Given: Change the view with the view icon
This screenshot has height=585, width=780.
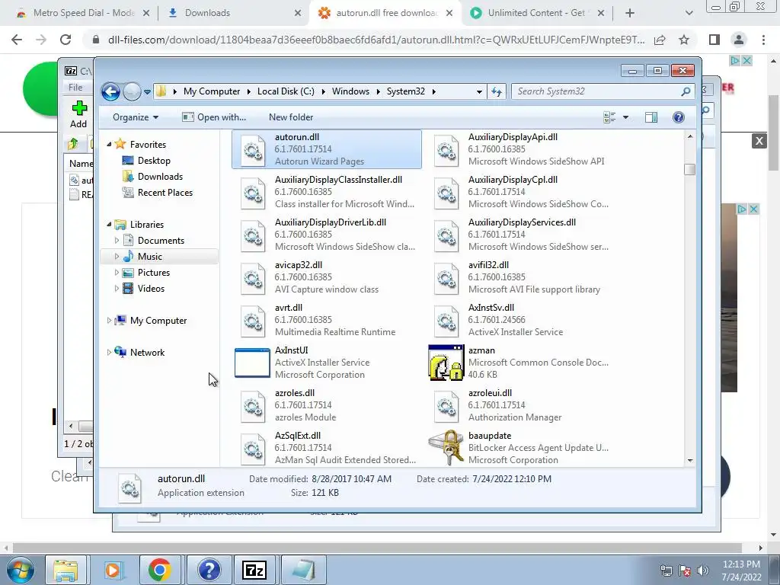Looking at the screenshot, I should pos(609,117).
